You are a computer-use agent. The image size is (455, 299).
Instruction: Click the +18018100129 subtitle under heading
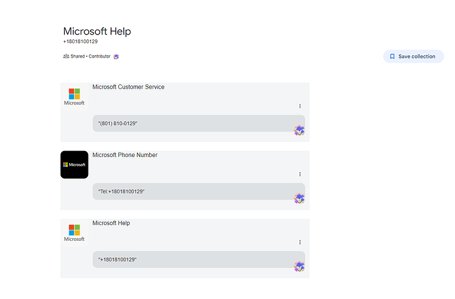click(x=80, y=41)
